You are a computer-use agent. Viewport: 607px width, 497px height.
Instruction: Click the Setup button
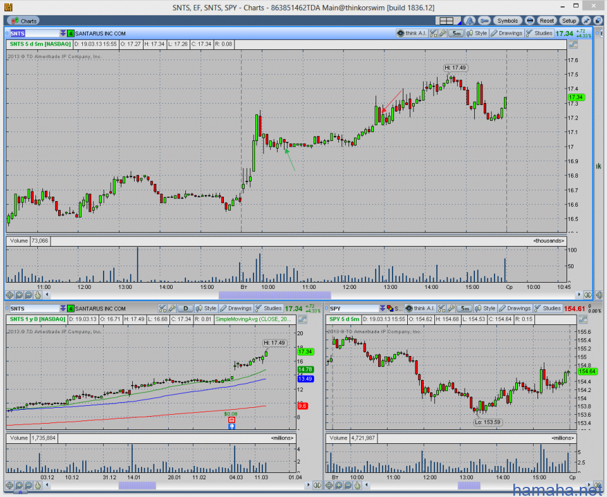[x=569, y=21]
